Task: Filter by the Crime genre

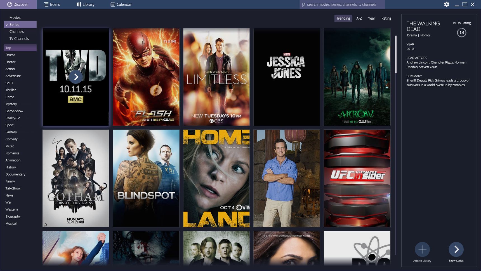Action: (10, 97)
